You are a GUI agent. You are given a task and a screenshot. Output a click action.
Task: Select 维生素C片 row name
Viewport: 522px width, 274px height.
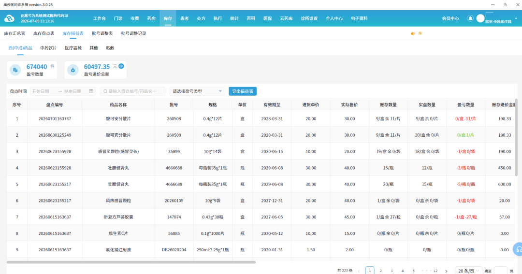(118, 233)
